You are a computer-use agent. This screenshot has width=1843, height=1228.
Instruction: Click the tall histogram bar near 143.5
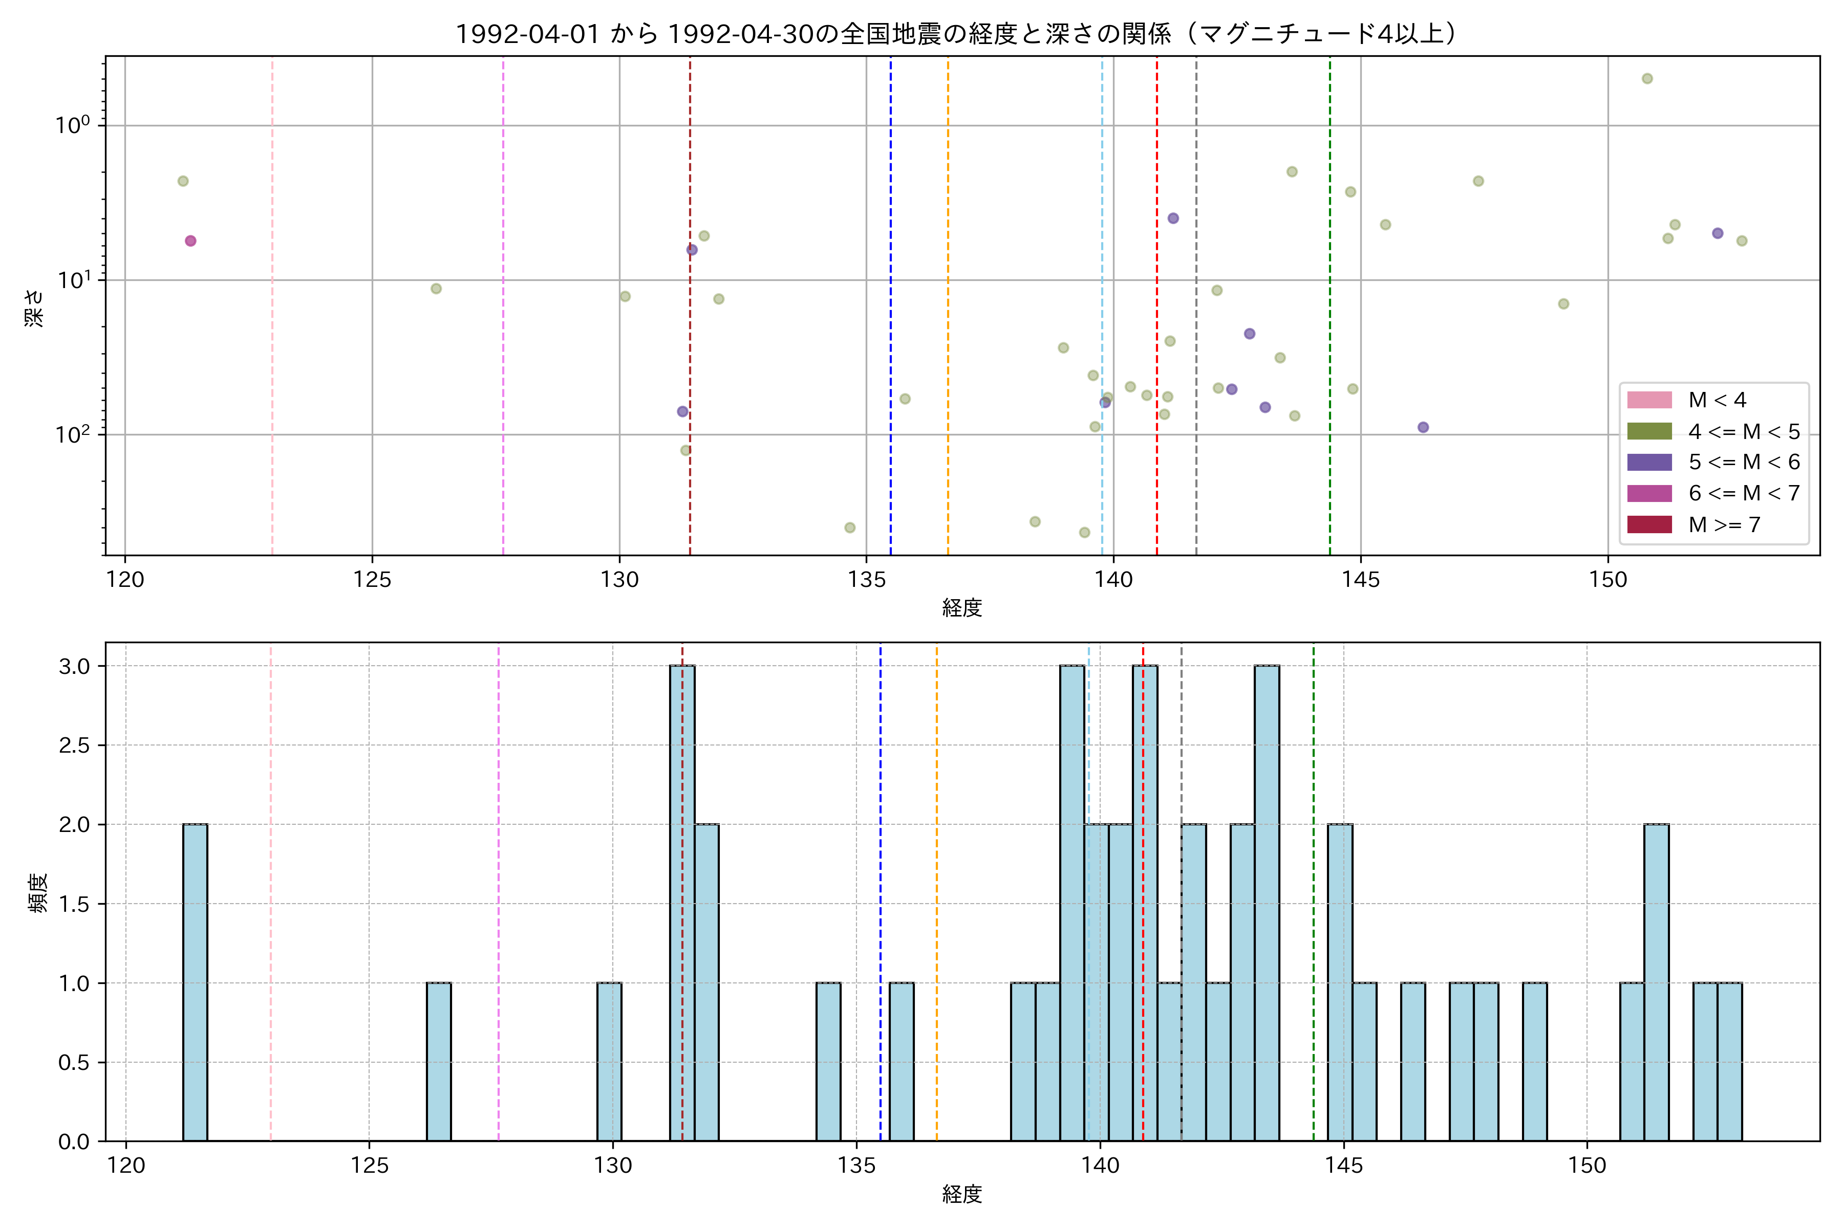point(1267,903)
